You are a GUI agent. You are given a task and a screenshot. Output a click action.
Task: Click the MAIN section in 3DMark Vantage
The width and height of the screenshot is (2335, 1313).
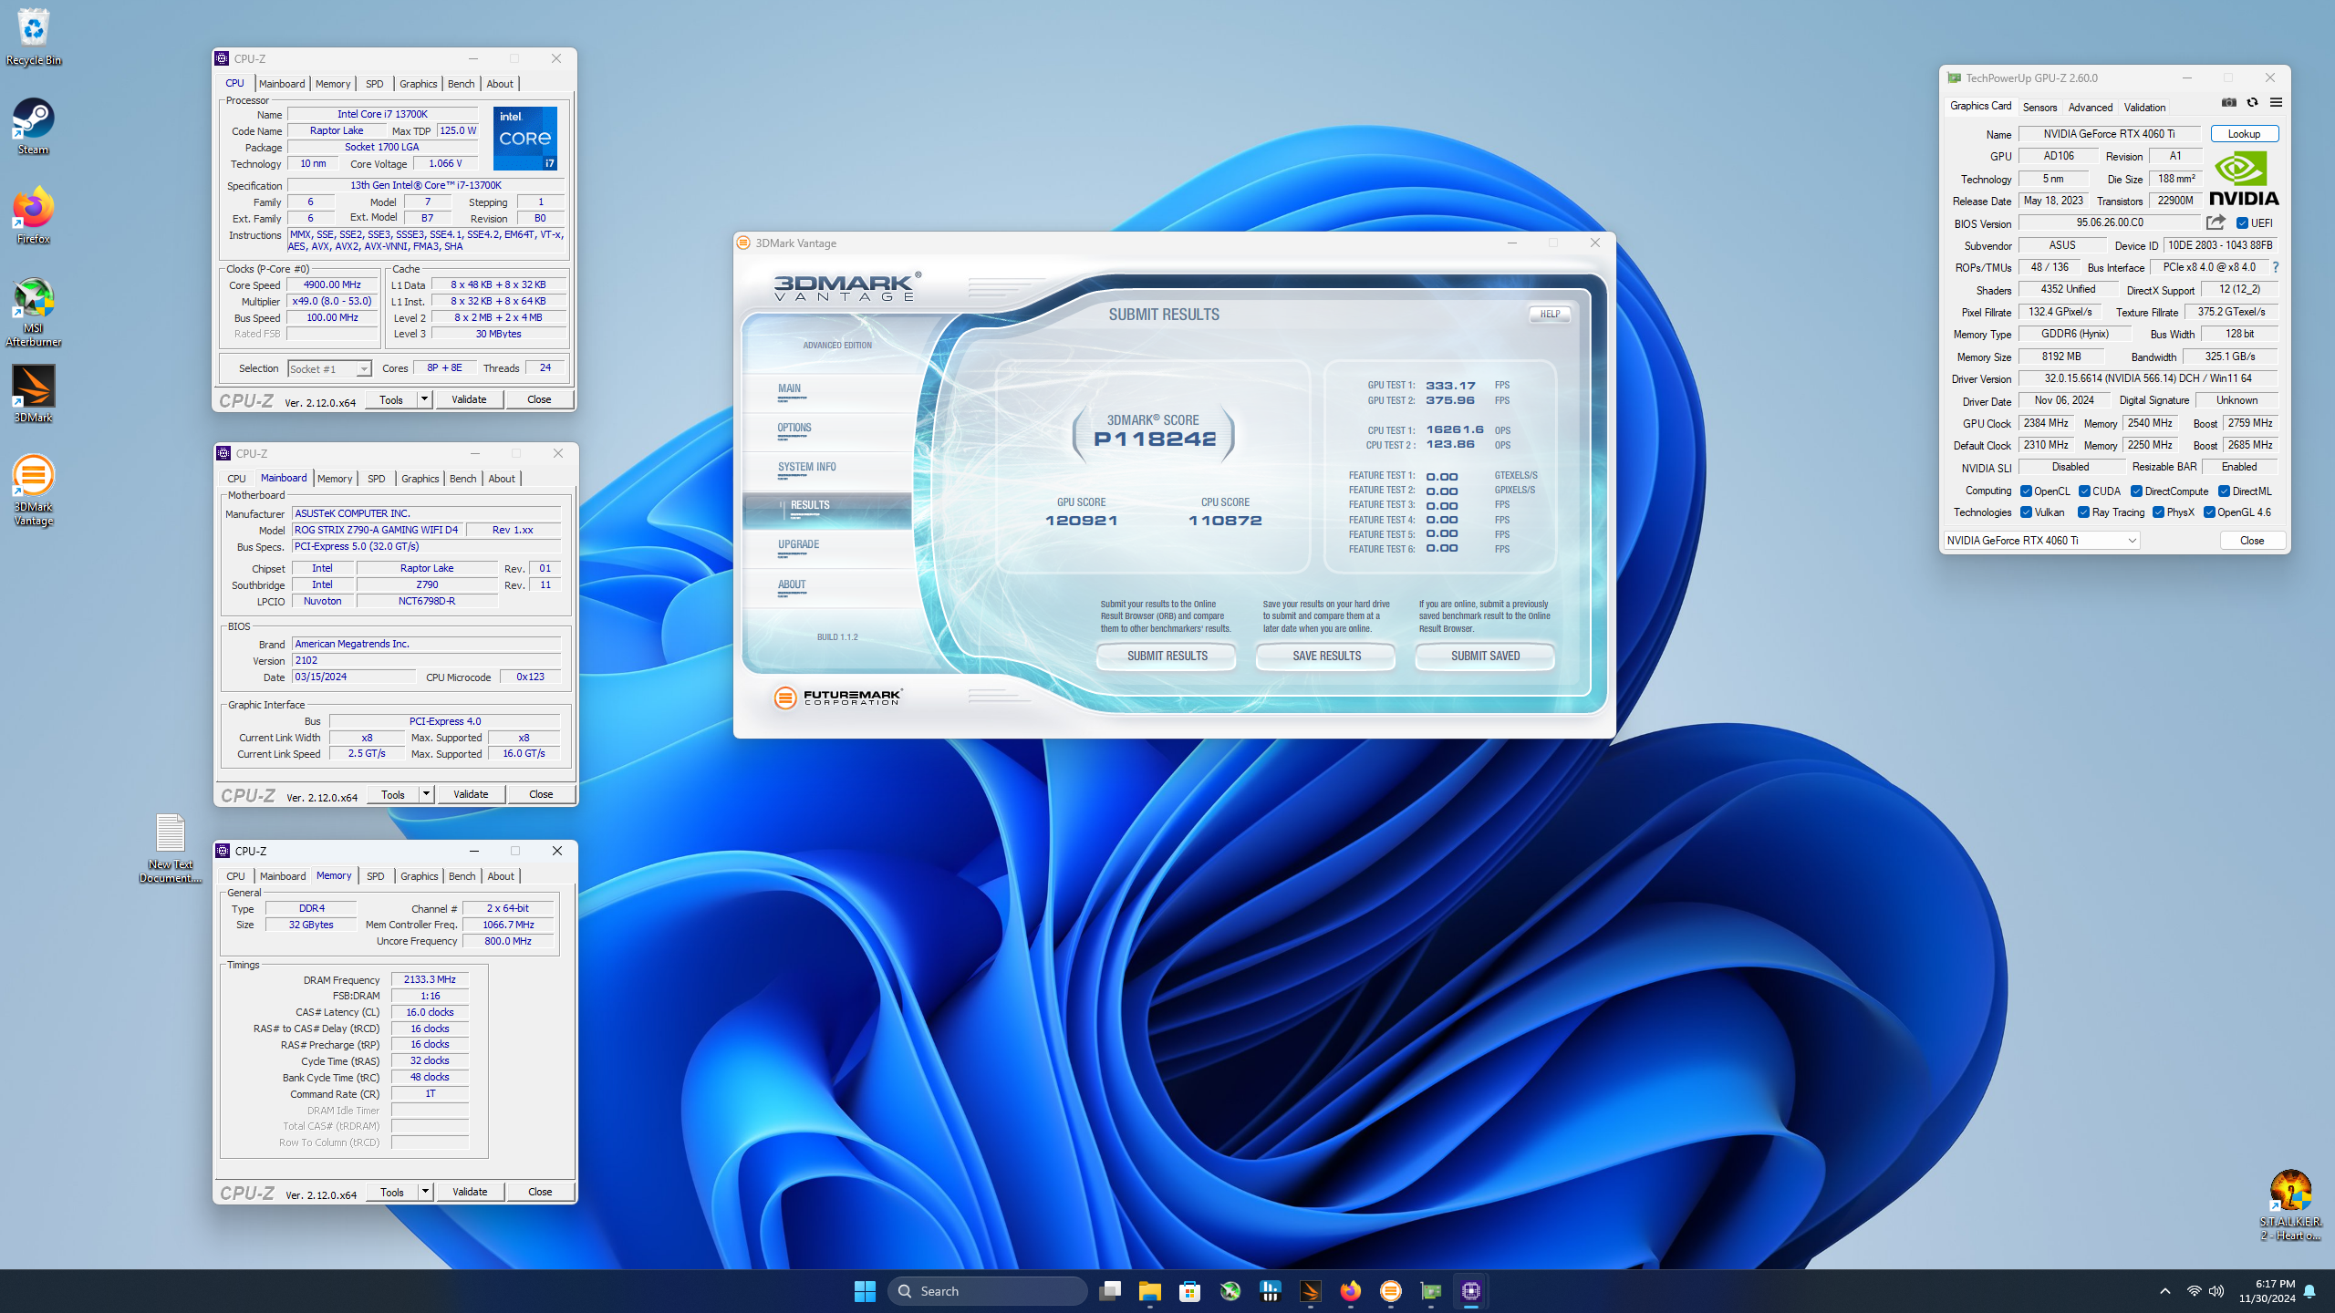(x=789, y=389)
